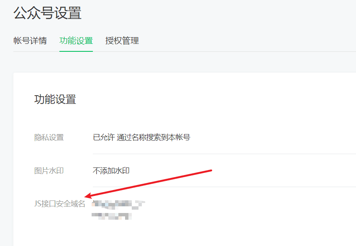
Task: Click the 已允许 status word
Action: pos(104,137)
